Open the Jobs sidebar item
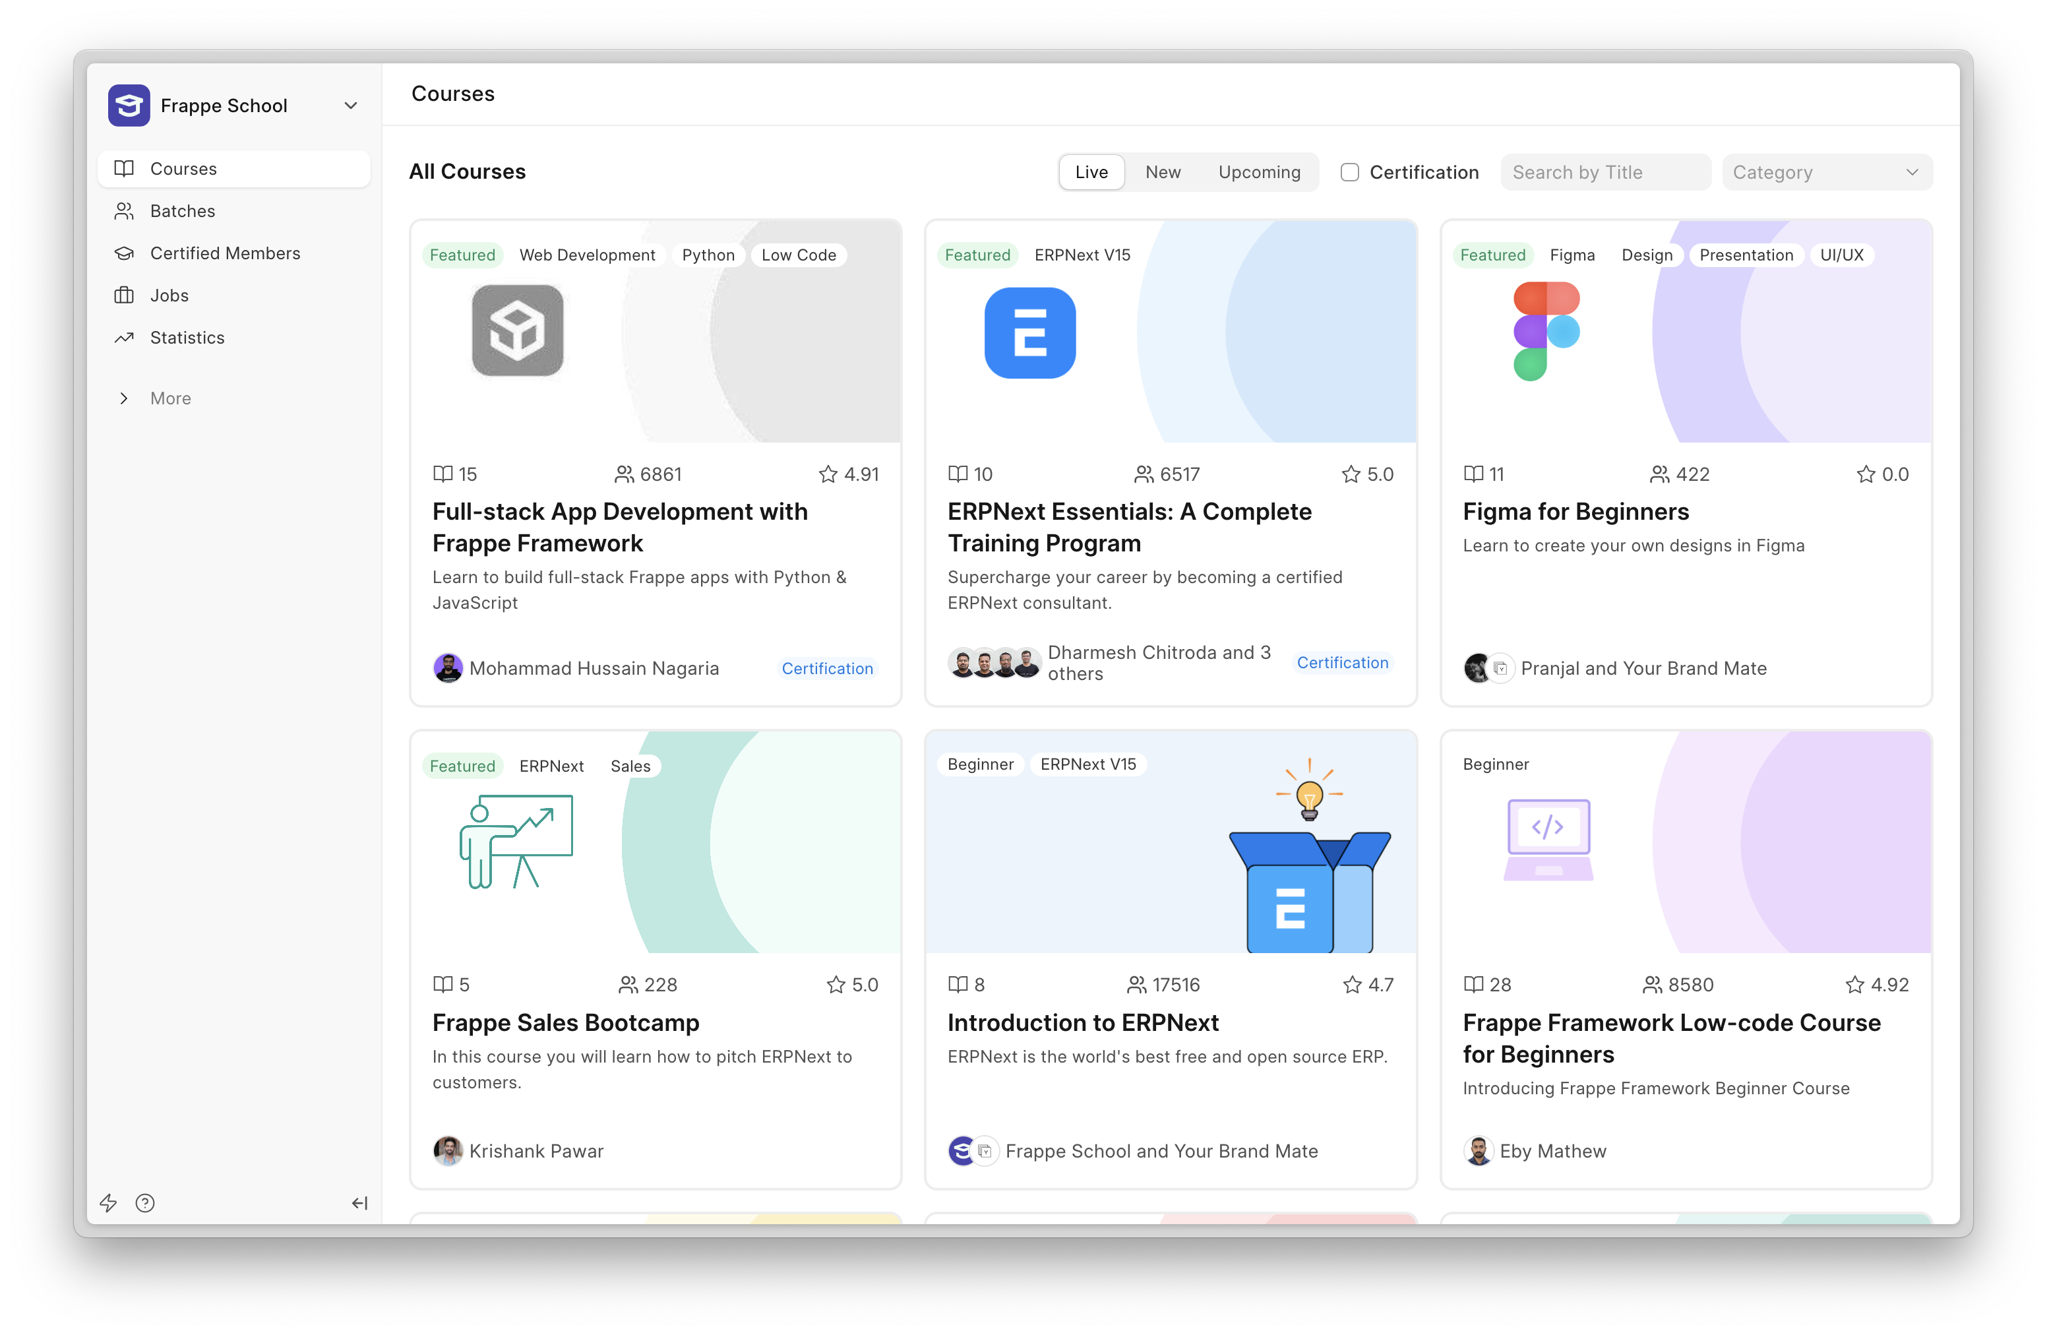The image size is (2047, 1335). click(x=234, y=295)
